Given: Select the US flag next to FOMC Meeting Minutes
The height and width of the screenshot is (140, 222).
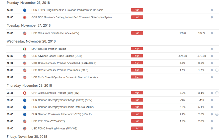Looking at the screenshot, I should pyautogui.click(x=25, y=128).
